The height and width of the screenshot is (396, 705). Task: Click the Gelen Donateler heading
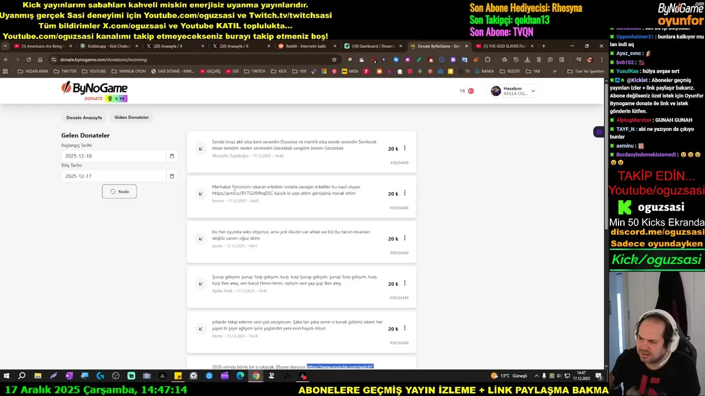point(85,135)
